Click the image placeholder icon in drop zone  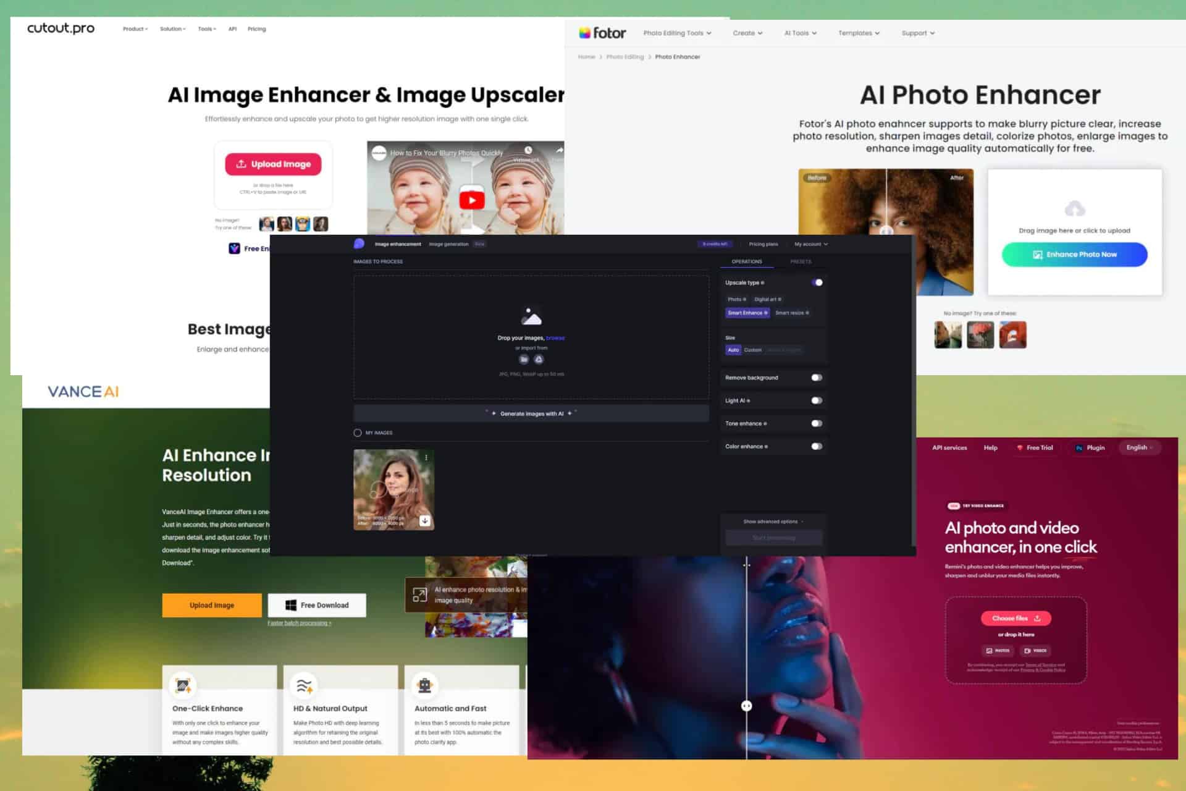531,316
